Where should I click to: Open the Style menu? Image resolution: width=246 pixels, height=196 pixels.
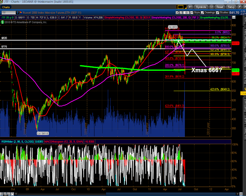point(195,13)
